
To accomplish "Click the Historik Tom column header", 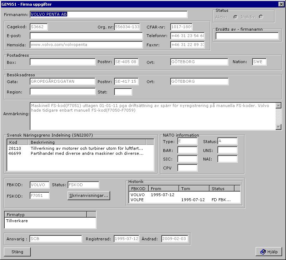I will coord(194,189).
